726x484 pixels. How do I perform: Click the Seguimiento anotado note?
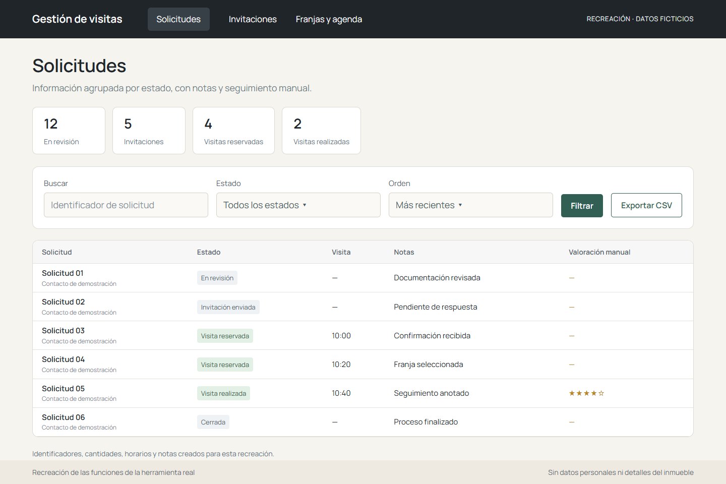pos(432,393)
